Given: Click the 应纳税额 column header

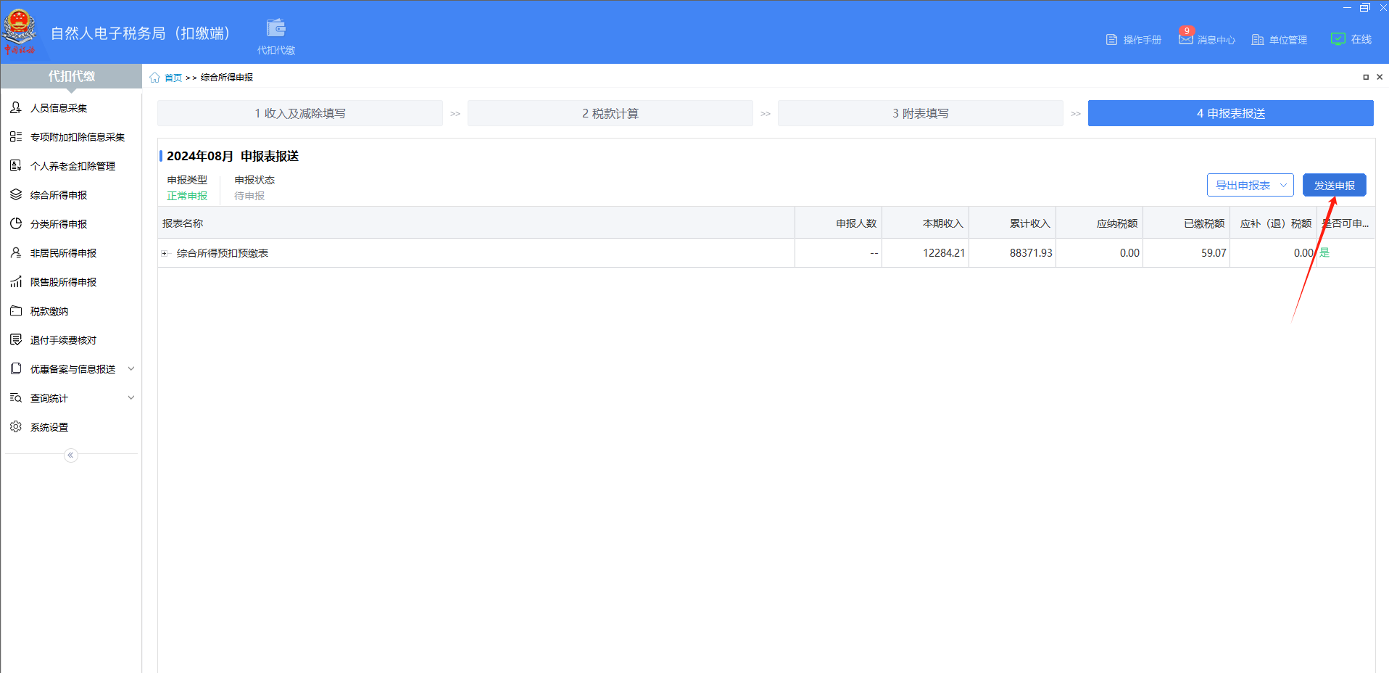Looking at the screenshot, I should tap(1100, 223).
